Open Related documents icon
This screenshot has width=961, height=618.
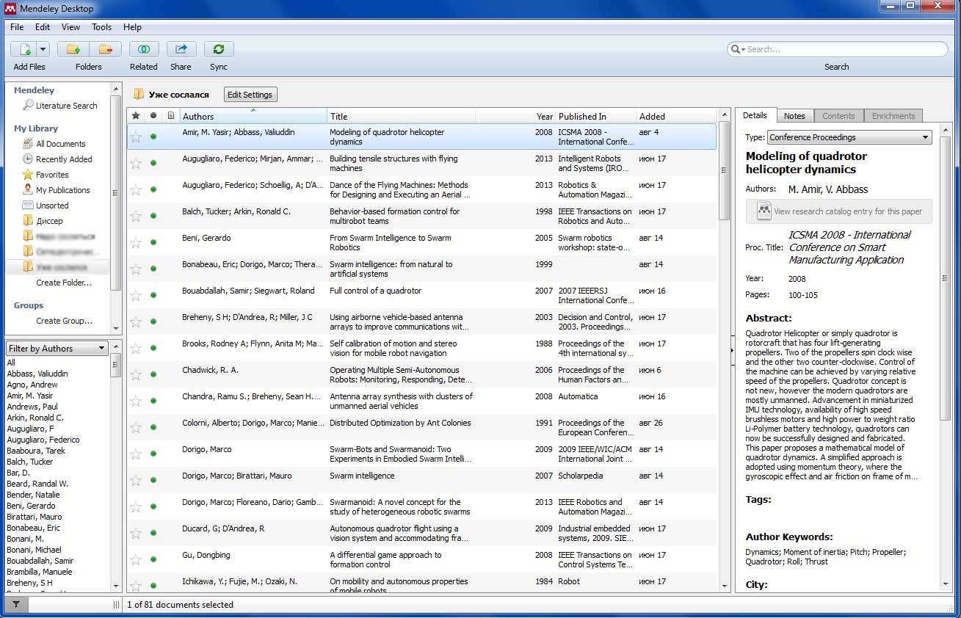click(x=144, y=49)
